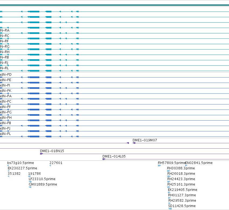Click the RH30388.3prime EST label
Viewport: 229px width, 210px height.
pos(181,168)
